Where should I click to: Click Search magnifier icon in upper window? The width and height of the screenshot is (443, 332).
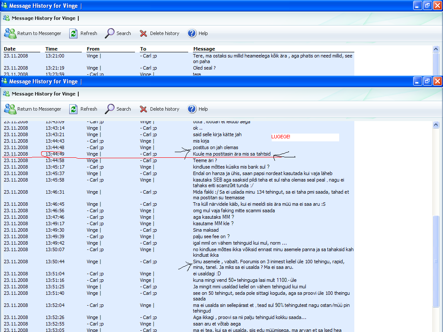coord(110,33)
